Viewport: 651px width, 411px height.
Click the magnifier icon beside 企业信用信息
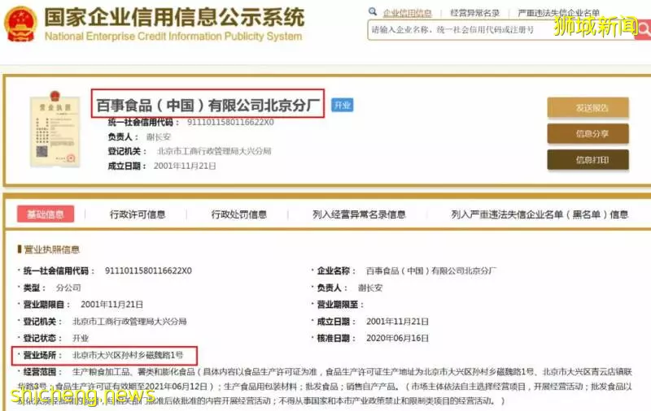(373, 11)
